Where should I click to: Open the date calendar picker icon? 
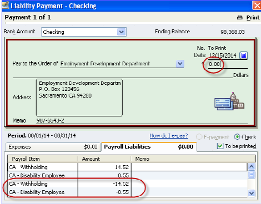(244, 55)
